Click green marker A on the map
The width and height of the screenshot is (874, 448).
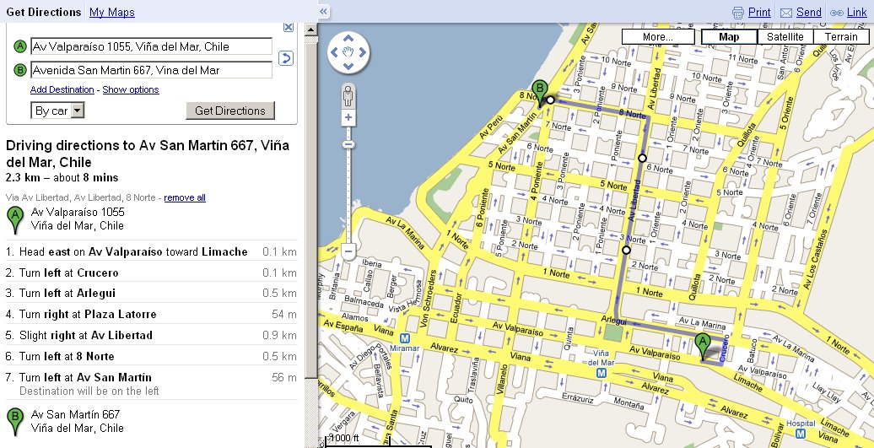point(702,344)
